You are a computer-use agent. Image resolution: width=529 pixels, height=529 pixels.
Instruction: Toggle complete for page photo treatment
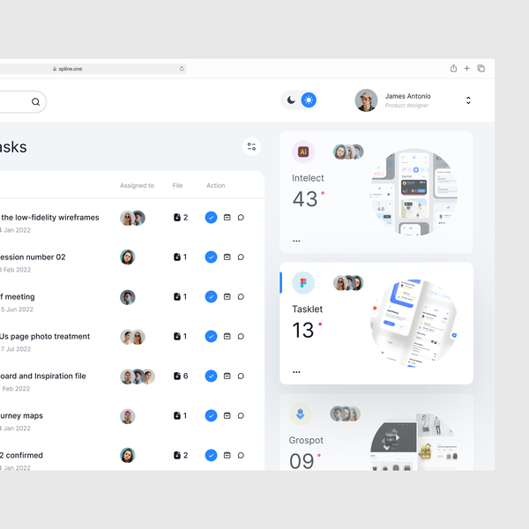[212, 337]
